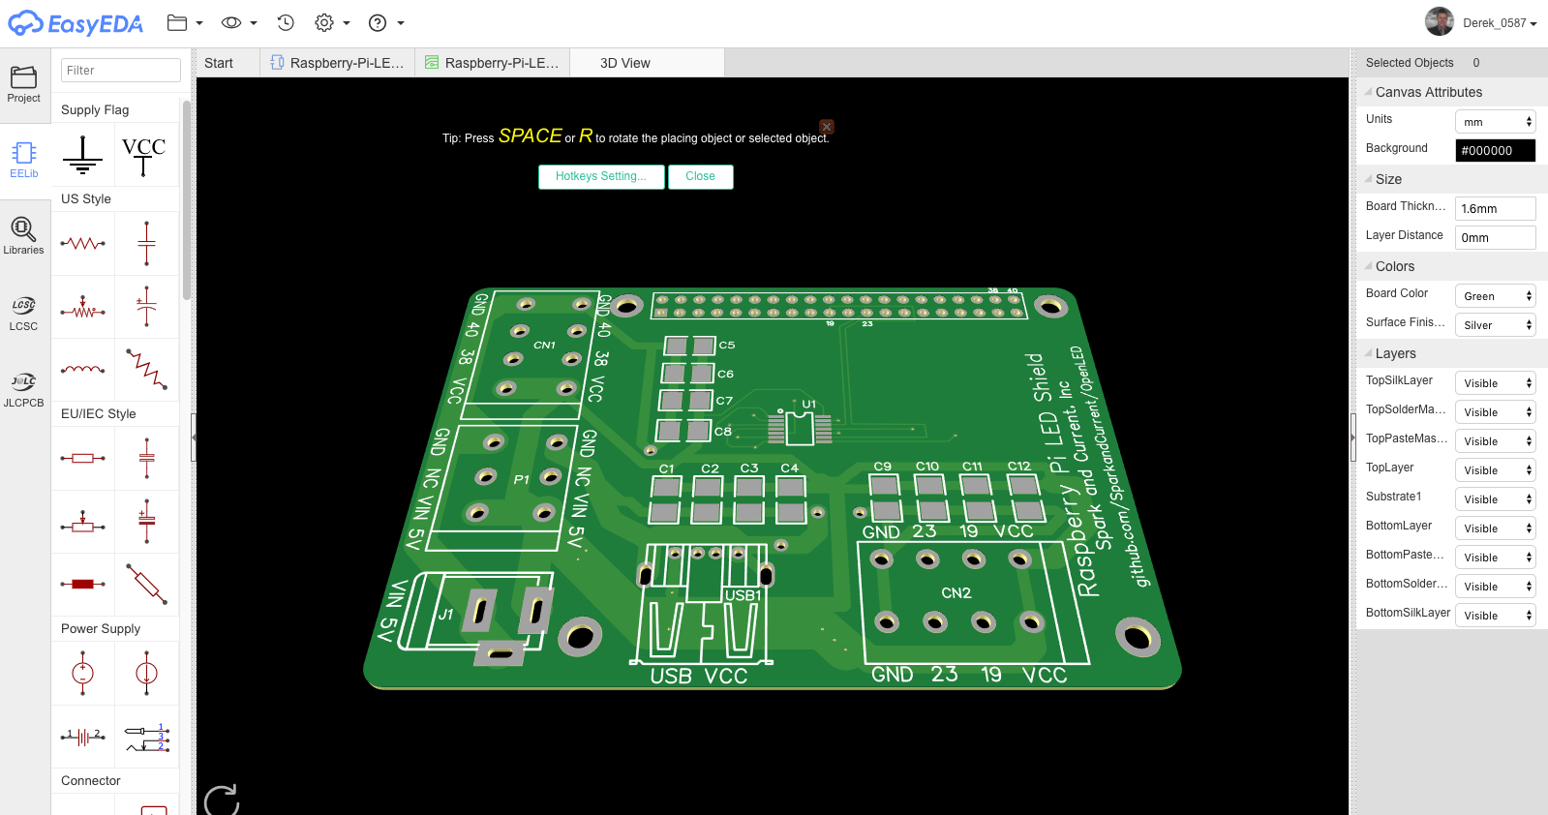Place the US style inductor symbol
Screen dimensions: 1548x815
(82, 370)
